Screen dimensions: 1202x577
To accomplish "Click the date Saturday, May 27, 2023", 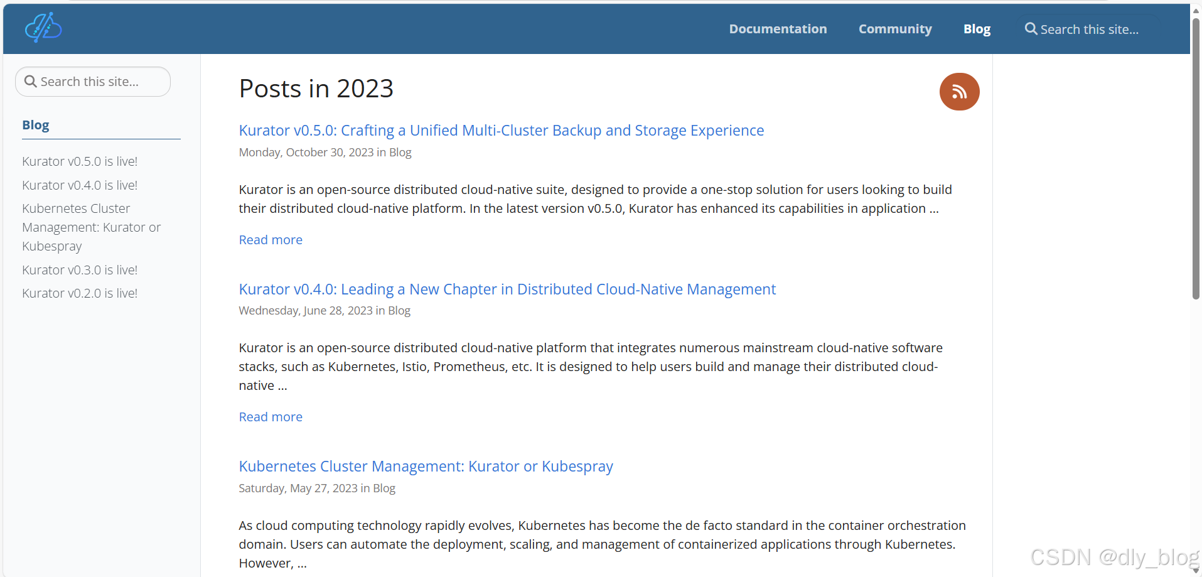I will pyautogui.click(x=298, y=488).
